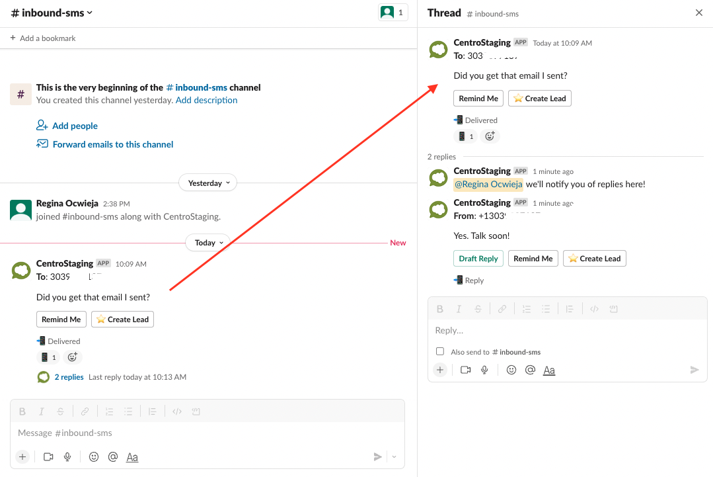Insert link in thread reply composer

[502, 309]
